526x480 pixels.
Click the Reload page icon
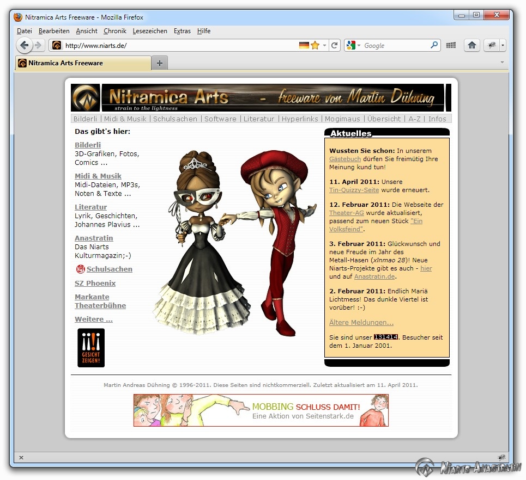335,46
